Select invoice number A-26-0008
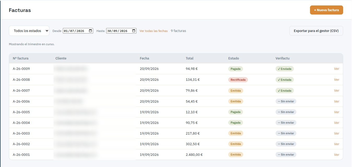This screenshot has width=352, height=167. coord(21,80)
